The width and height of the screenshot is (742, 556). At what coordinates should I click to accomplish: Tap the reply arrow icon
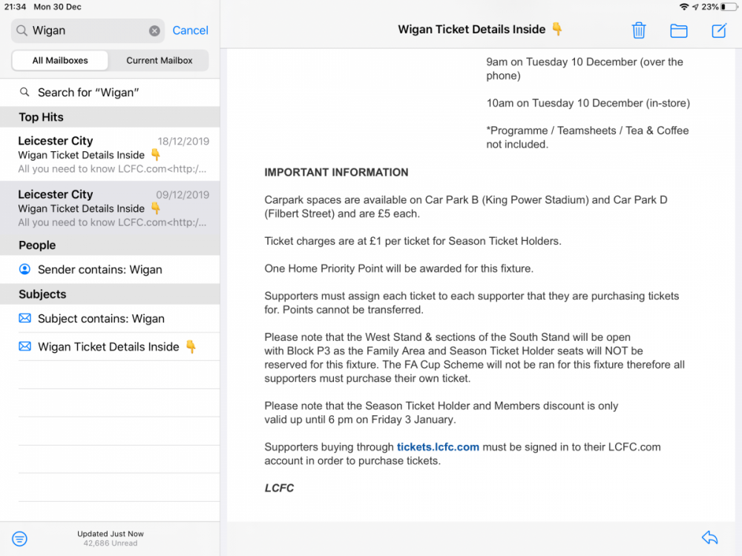710,537
